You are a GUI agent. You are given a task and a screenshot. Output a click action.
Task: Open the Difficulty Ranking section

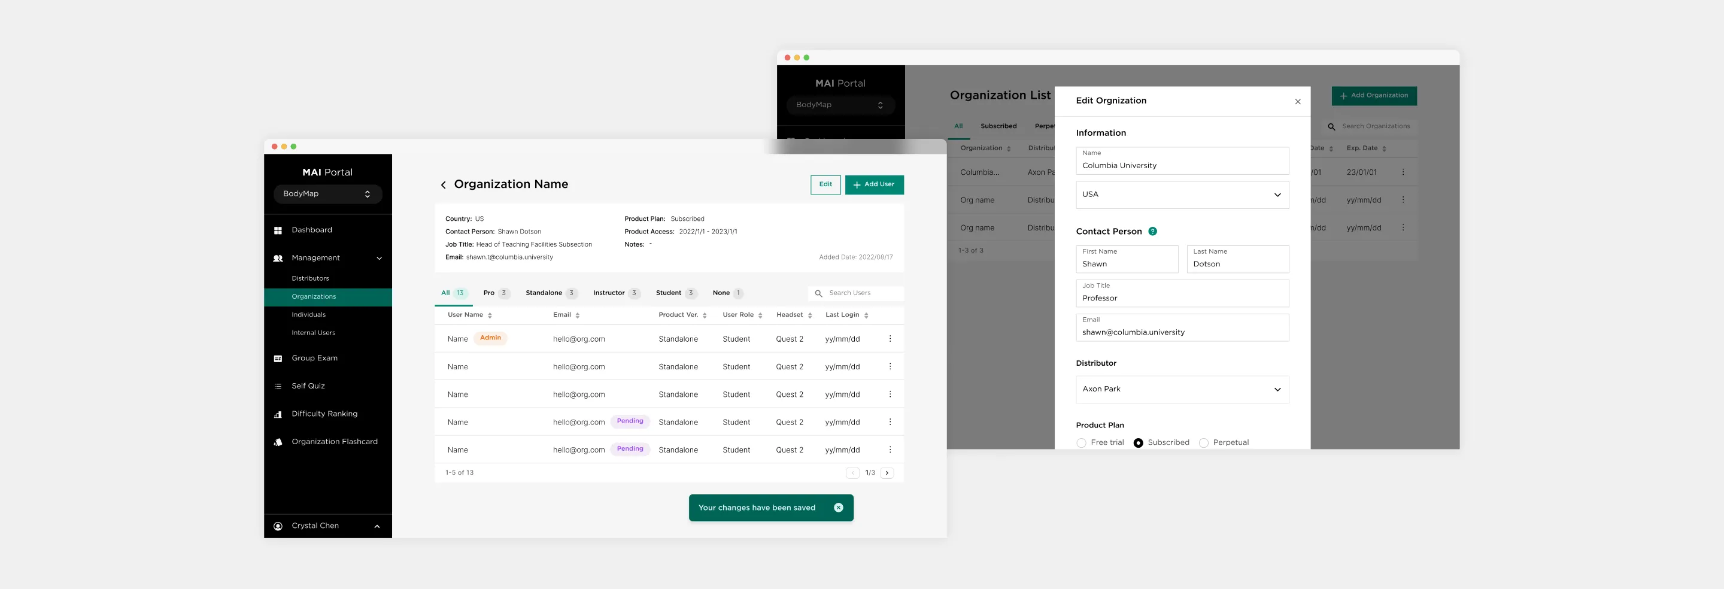(x=324, y=413)
